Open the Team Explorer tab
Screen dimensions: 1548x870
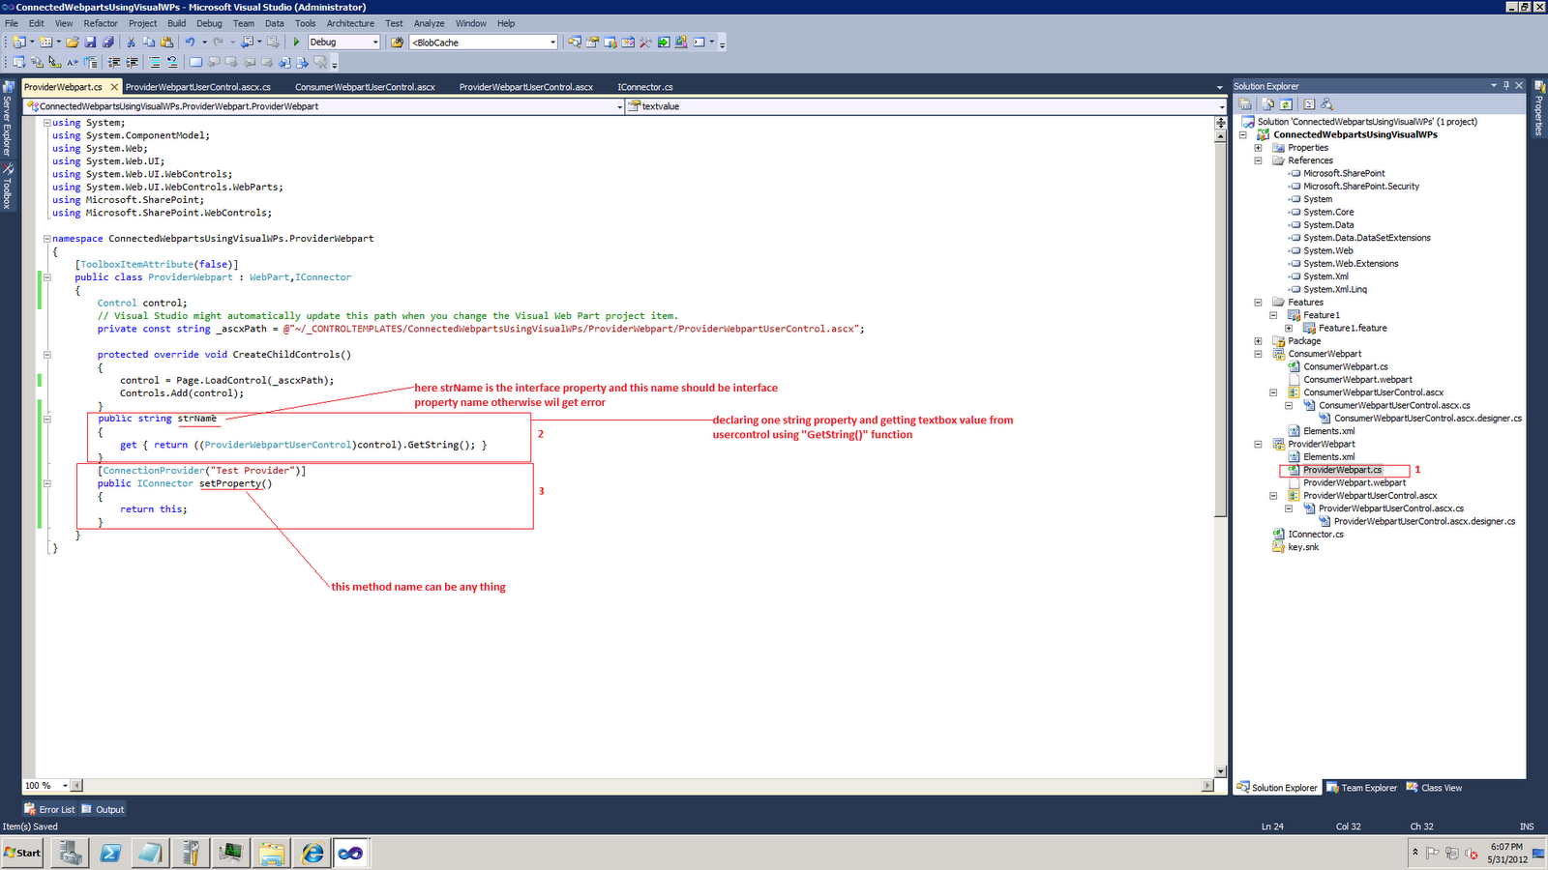pyautogui.click(x=1361, y=788)
